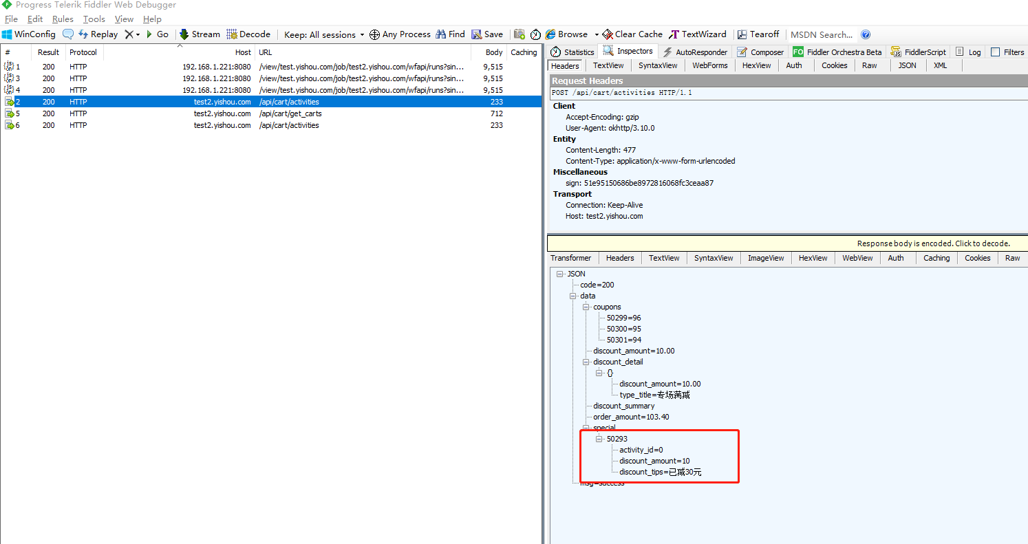The height and width of the screenshot is (544, 1028).
Task: Open Find sessions dialog
Action: [x=451, y=34]
